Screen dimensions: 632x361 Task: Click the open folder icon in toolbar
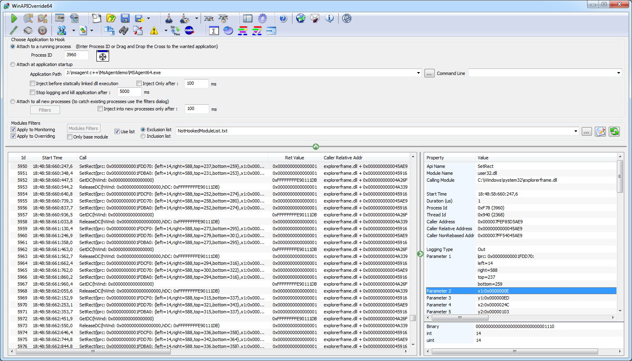tap(111, 18)
